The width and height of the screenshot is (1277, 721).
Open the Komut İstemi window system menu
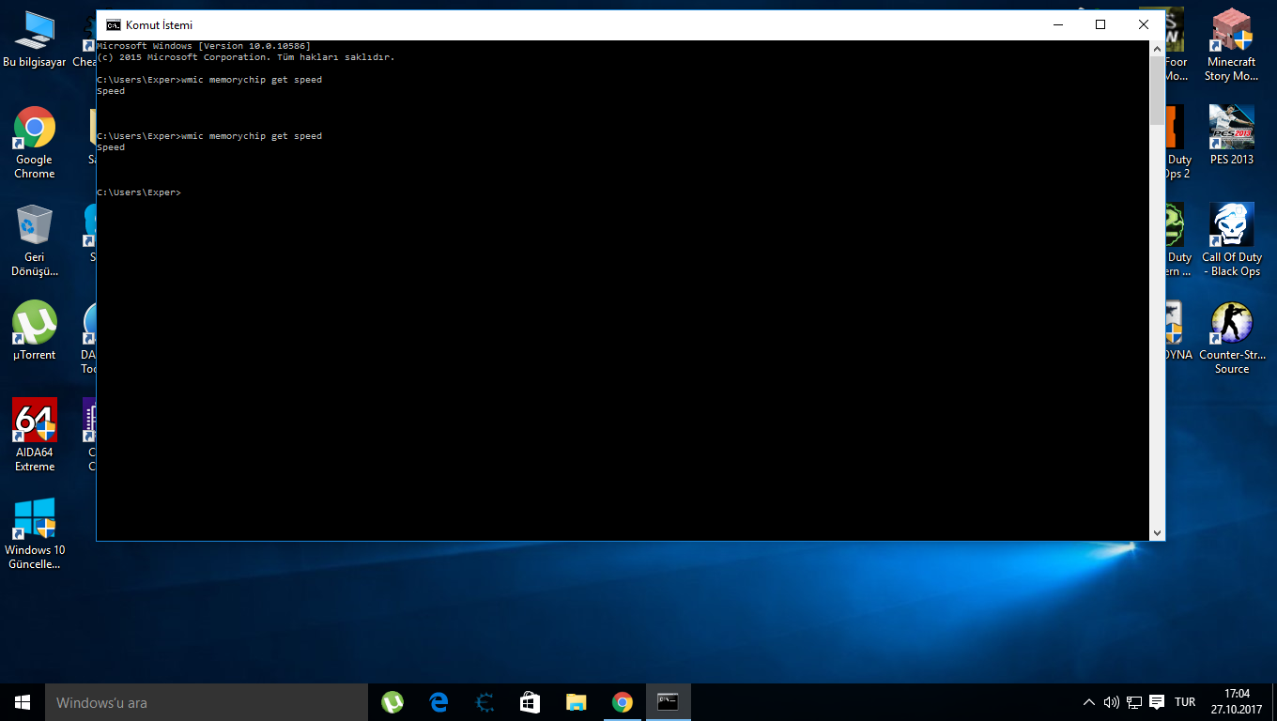pos(113,25)
